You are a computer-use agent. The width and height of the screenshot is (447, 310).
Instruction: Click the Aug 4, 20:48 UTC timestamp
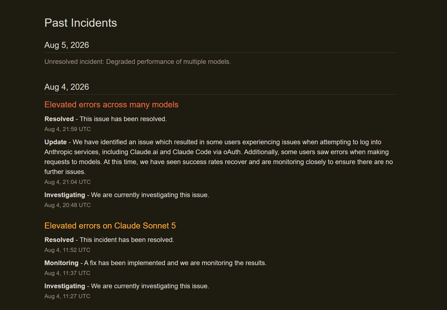[x=68, y=205]
